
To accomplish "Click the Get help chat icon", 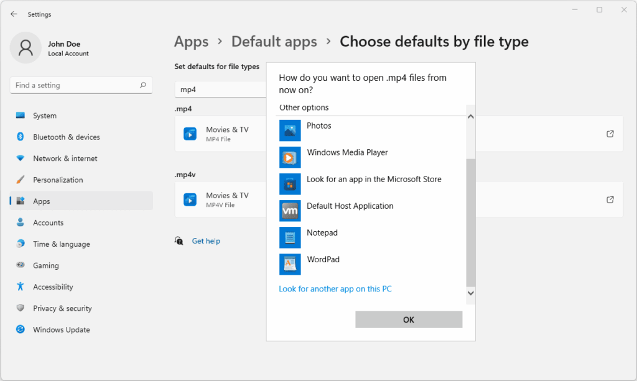I will coord(179,241).
